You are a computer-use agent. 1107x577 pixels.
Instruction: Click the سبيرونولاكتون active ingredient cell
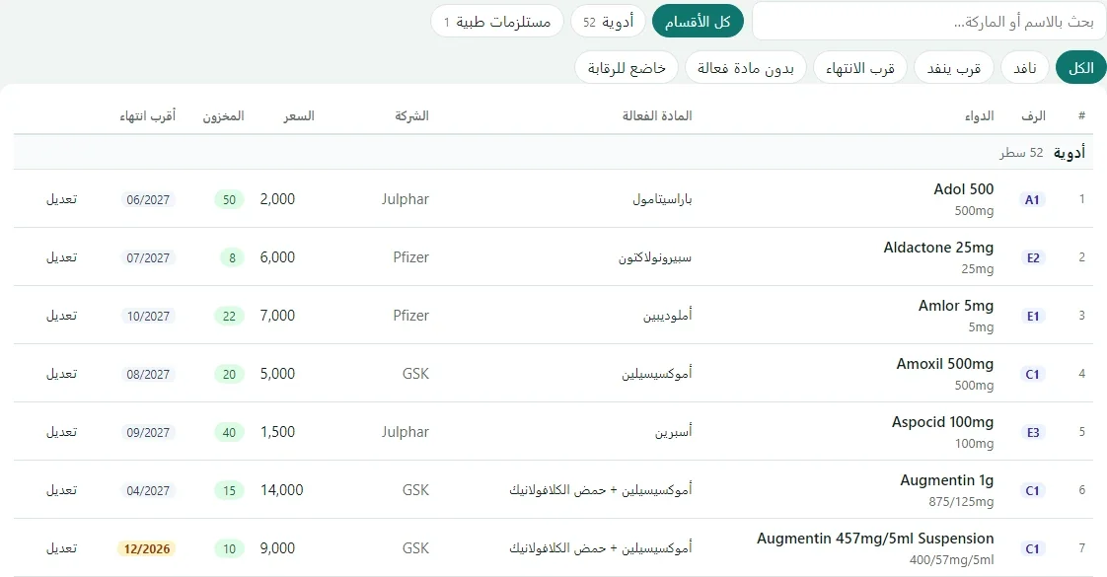(655, 257)
